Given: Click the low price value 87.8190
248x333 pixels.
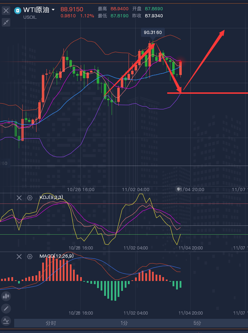Looking at the screenshot, I should pyautogui.click(x=119, y=16).
